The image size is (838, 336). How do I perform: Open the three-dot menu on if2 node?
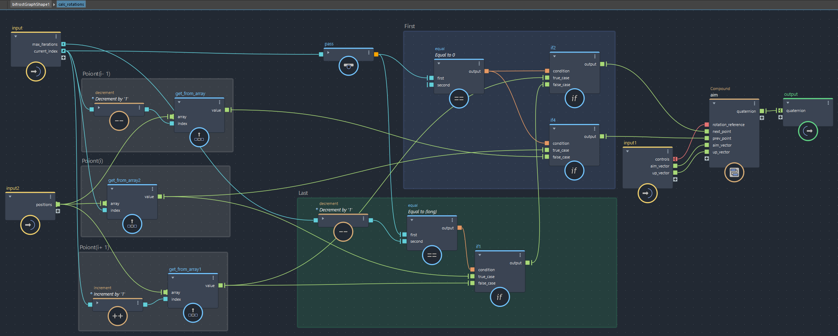click(595, 57)
